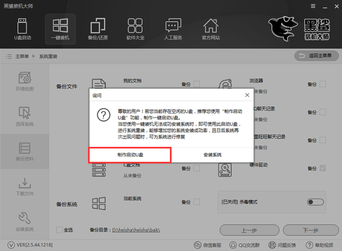Close the 询问 dialog
342x251 pixels.
click(247, 95)
